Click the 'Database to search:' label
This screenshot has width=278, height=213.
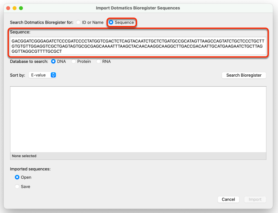point(29,62)
